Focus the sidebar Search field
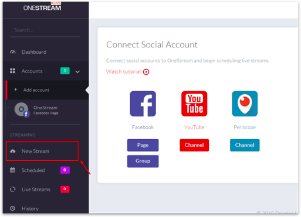The image size is (301, 217). [x=45, y=30]
